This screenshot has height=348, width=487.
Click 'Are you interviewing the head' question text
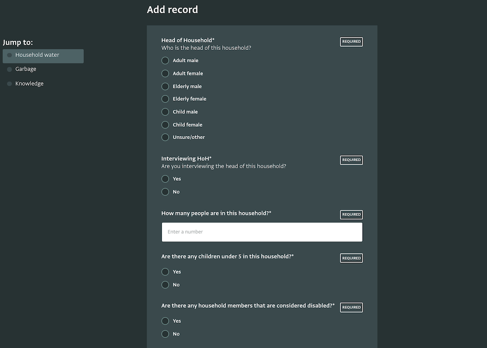click(224, 166)
